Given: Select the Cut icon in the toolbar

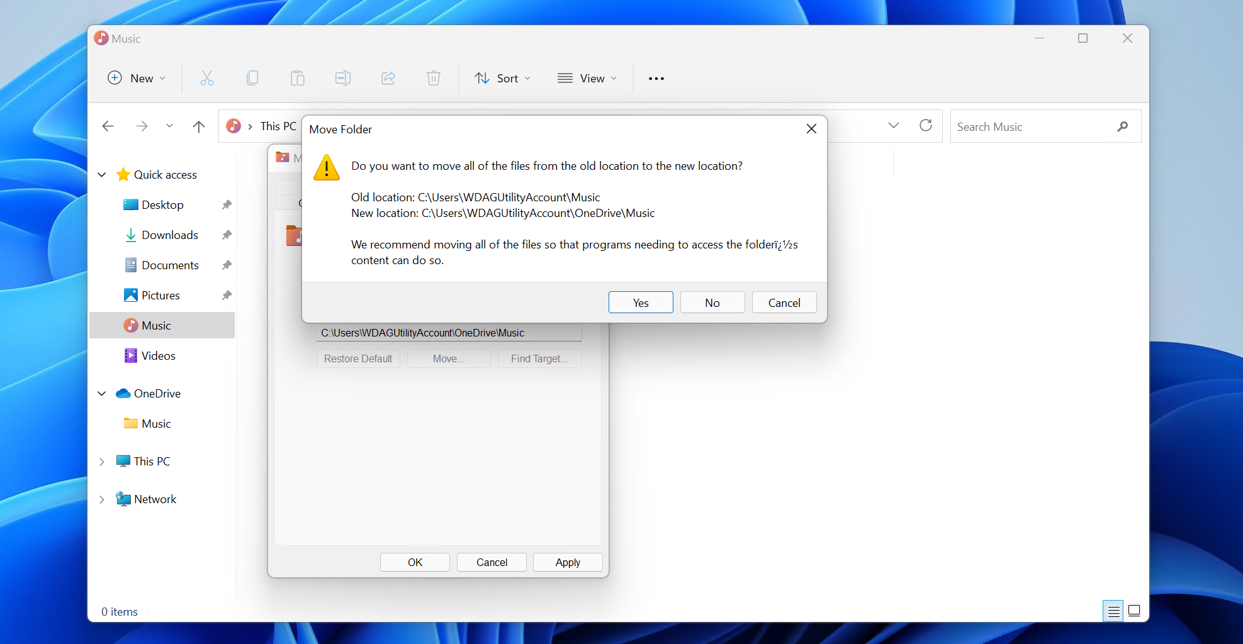Looking at the screenshot, I should pyautogui.click(x=207, y=78).
